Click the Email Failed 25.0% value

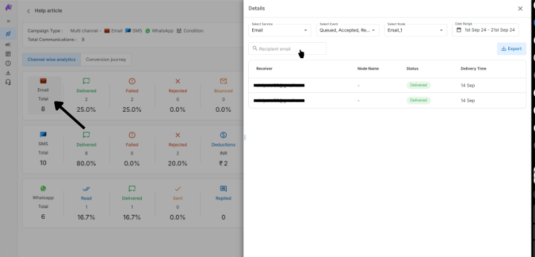click(132, 110)
